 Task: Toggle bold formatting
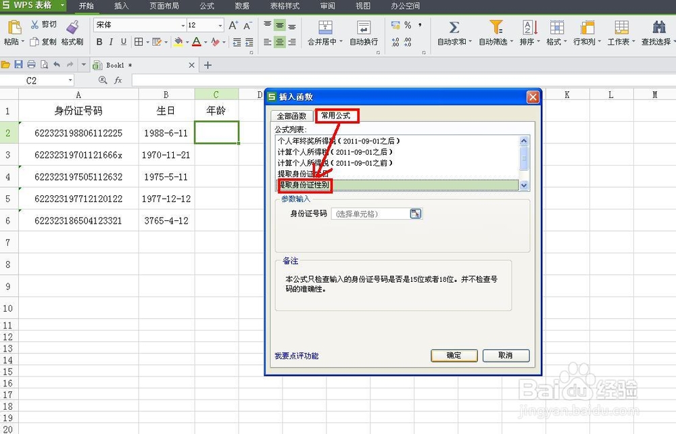[100, 42]
